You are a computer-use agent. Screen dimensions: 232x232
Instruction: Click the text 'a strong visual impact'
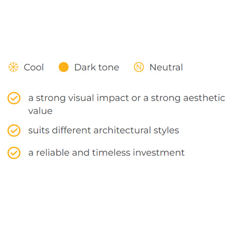pyautogui.click(x=79, y=98)
